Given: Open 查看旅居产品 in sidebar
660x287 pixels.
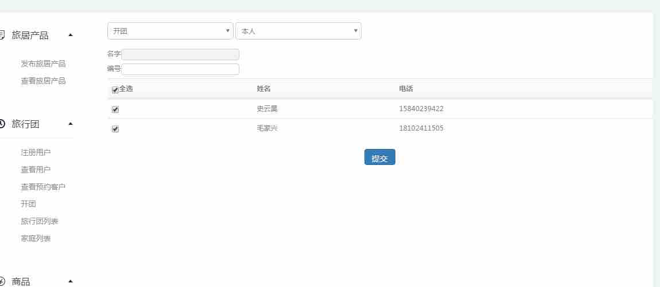Looking at the screenshot, I should click(43, 81).
